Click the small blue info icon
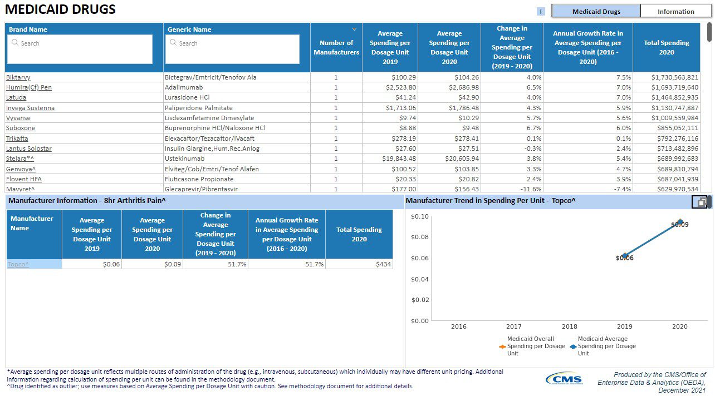This screenshot has width=715, height=396. coord(541,11)
